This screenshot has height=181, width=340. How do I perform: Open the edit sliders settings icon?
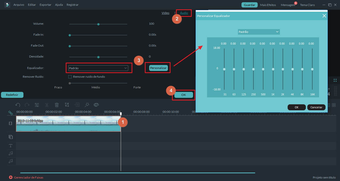[37, 105]
